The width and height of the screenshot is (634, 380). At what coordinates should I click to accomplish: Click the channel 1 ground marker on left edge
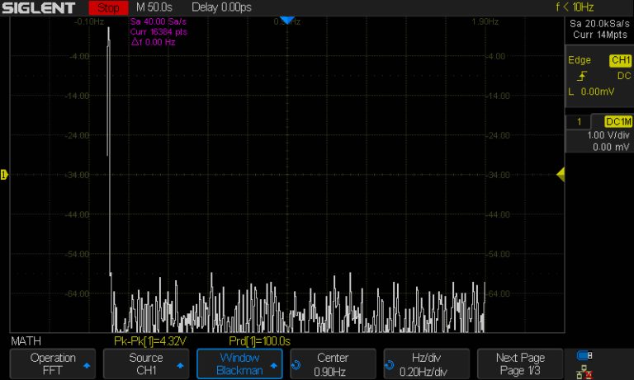point(4,174)
